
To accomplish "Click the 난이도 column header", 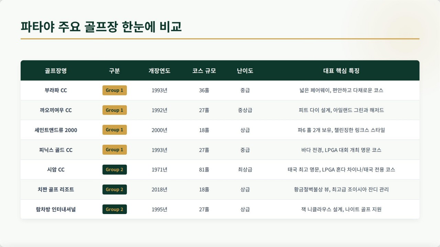I will (245, 71).
